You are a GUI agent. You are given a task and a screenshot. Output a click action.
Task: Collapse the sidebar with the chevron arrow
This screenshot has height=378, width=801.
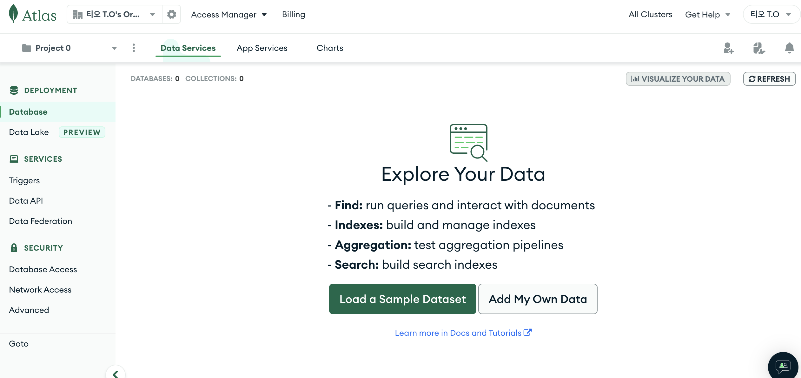click(x=116, y=374)
